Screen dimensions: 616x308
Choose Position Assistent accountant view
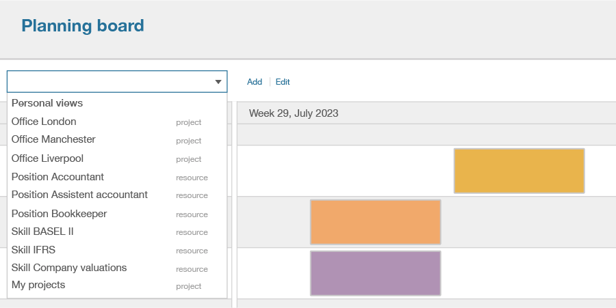tap(117, 195)
